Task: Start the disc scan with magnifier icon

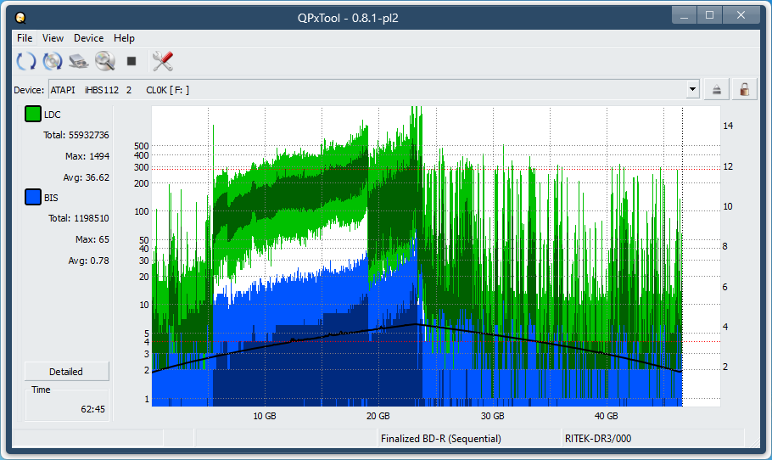Action: coord(105,61)
